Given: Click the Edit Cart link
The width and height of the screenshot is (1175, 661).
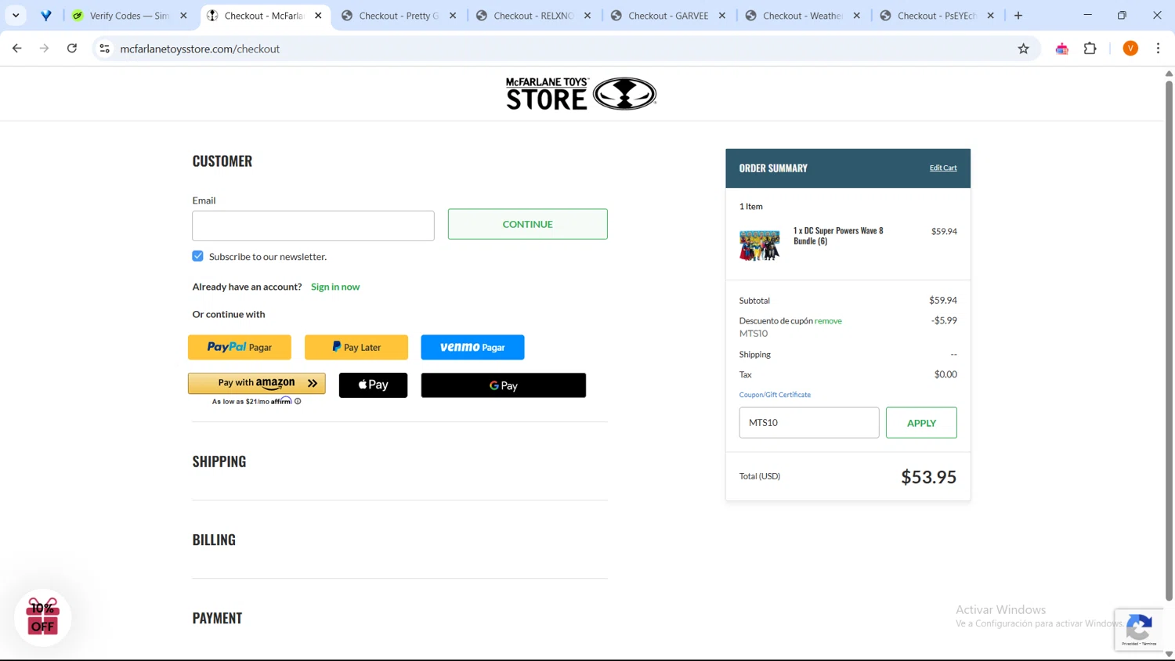Looking at the screenshot, I should [x=943, y=168].
